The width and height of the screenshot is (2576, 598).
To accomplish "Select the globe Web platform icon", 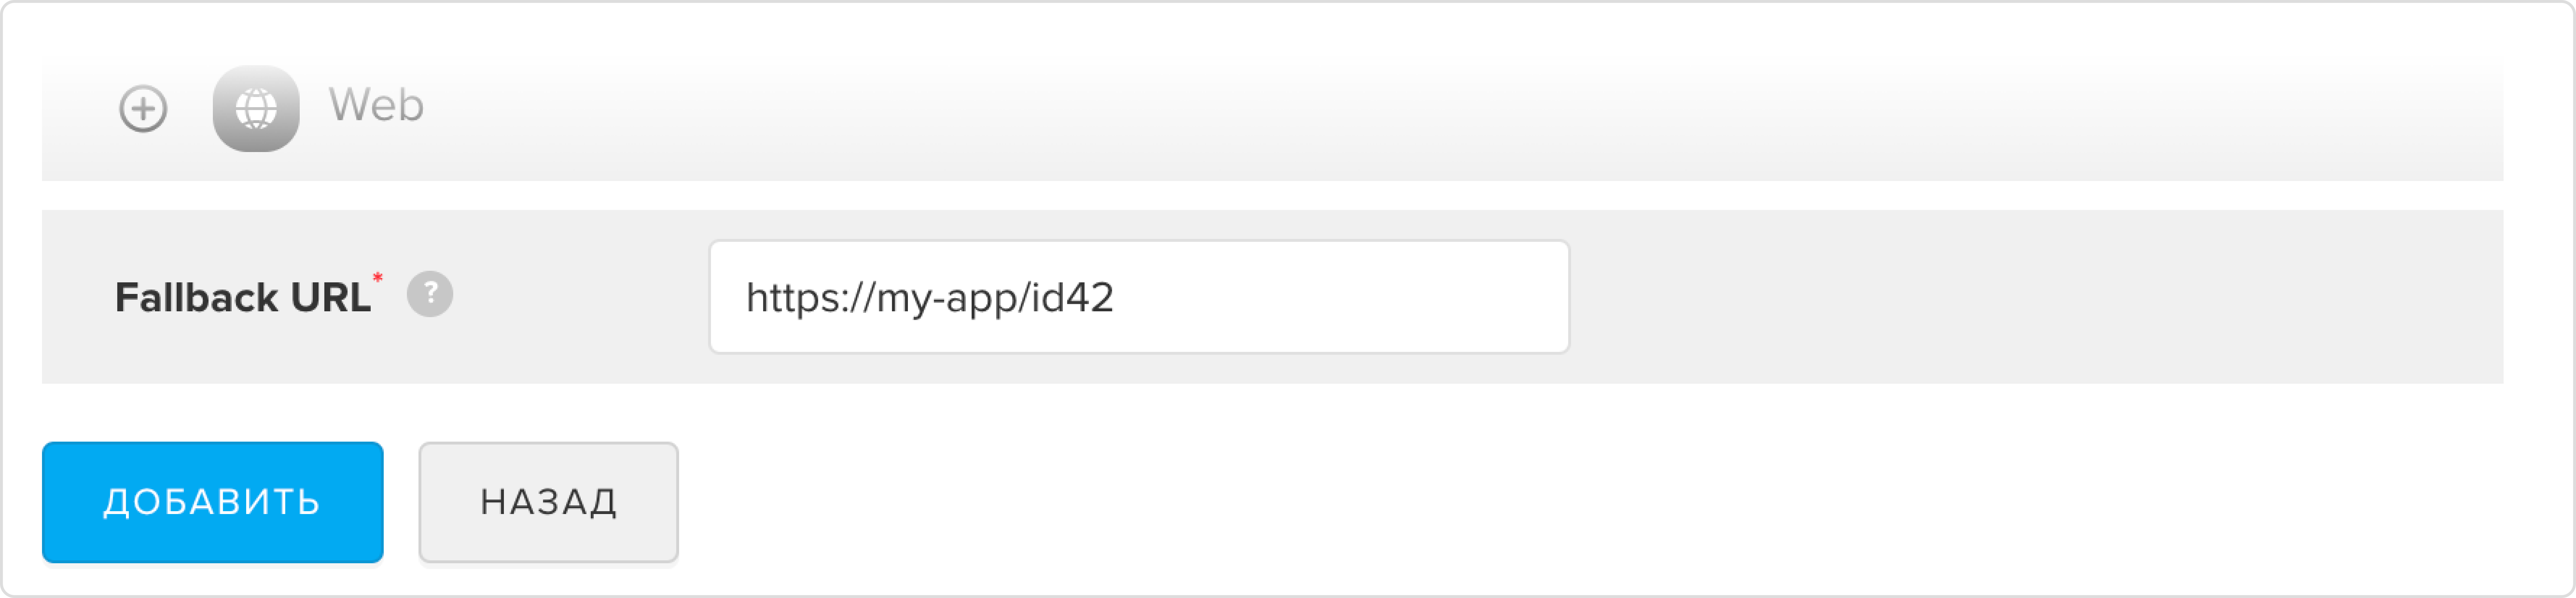I will click(256, 108).
